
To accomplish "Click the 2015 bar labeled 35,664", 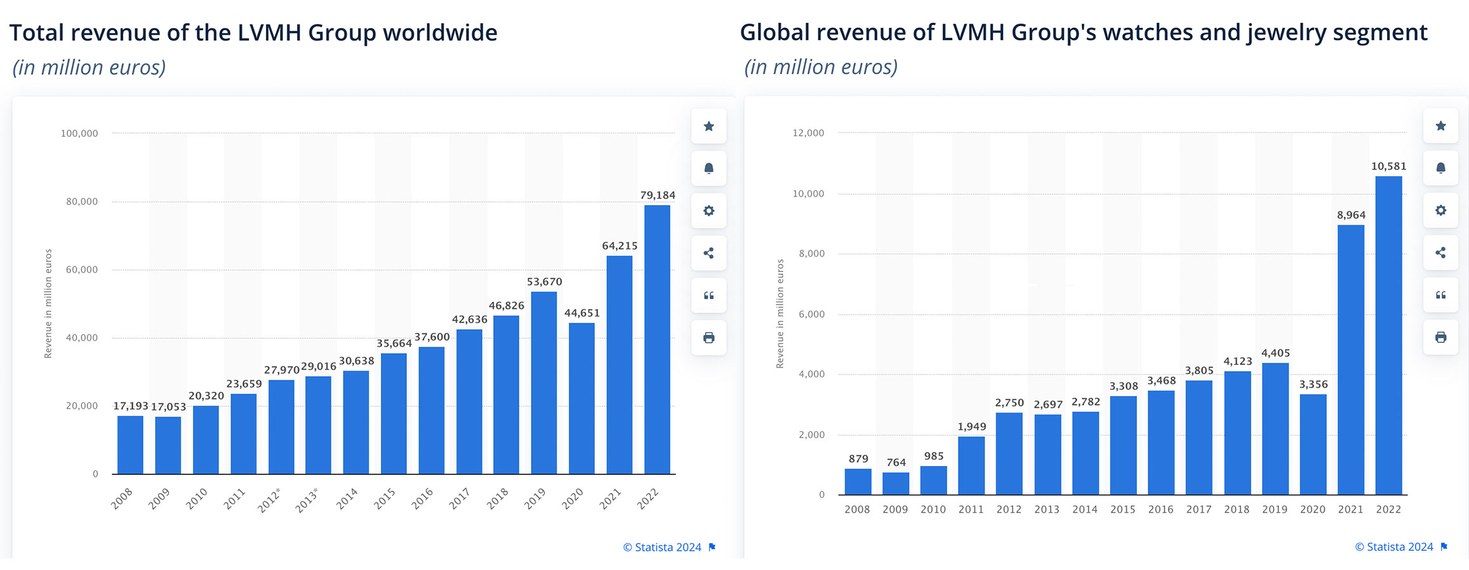I will pos(394,413).
